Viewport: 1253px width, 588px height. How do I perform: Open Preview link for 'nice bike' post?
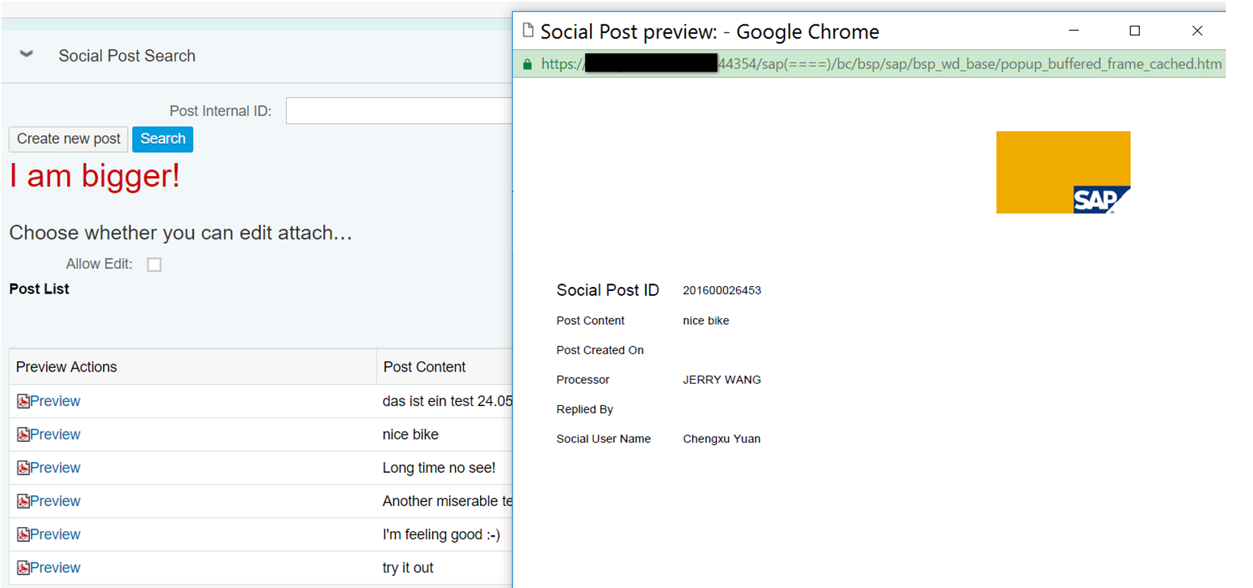pyautogui.click(x=55, y=434)
